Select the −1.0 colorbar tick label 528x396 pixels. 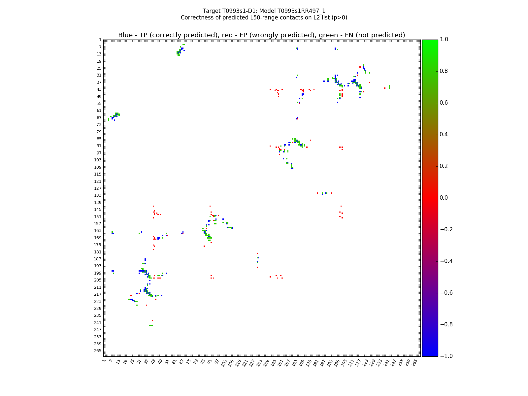[x=445, y=356]
